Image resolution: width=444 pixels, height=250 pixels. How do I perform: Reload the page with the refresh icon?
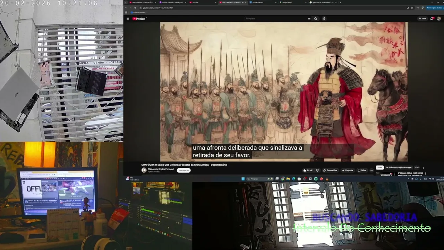click(x=135, y=8)
